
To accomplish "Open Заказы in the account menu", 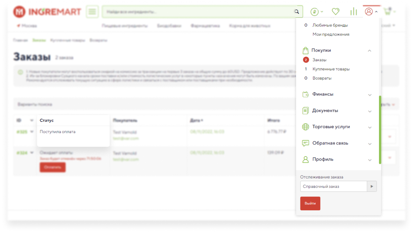I will coord(319,60).
